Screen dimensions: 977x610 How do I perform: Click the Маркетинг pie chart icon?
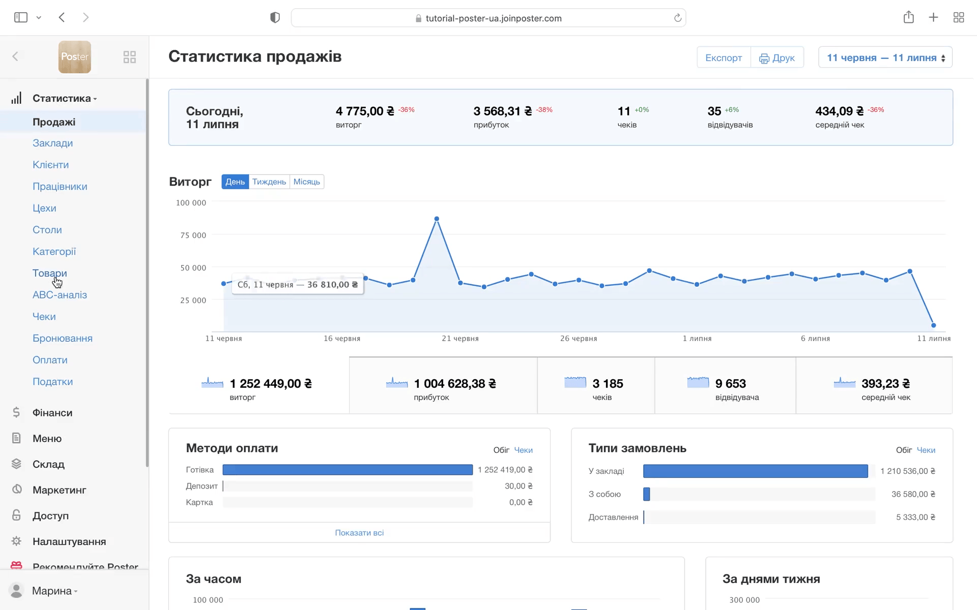pyautogui.click(x=17, y=489)
